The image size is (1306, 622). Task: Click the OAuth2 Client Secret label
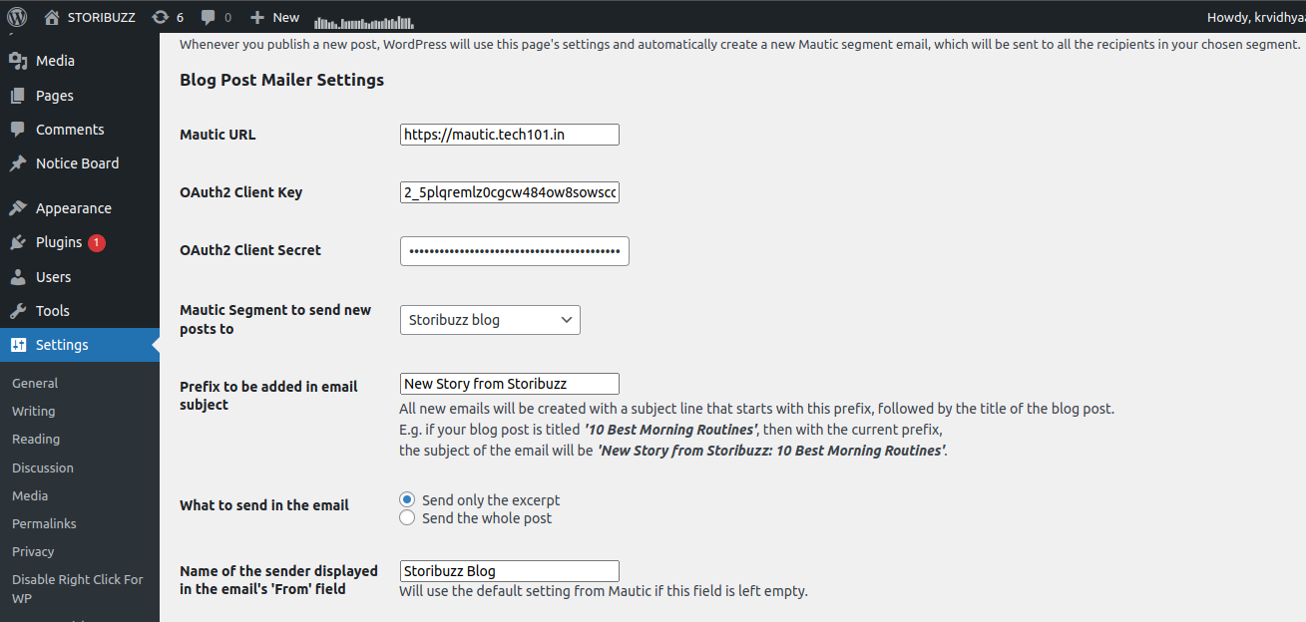click(250, 250)
